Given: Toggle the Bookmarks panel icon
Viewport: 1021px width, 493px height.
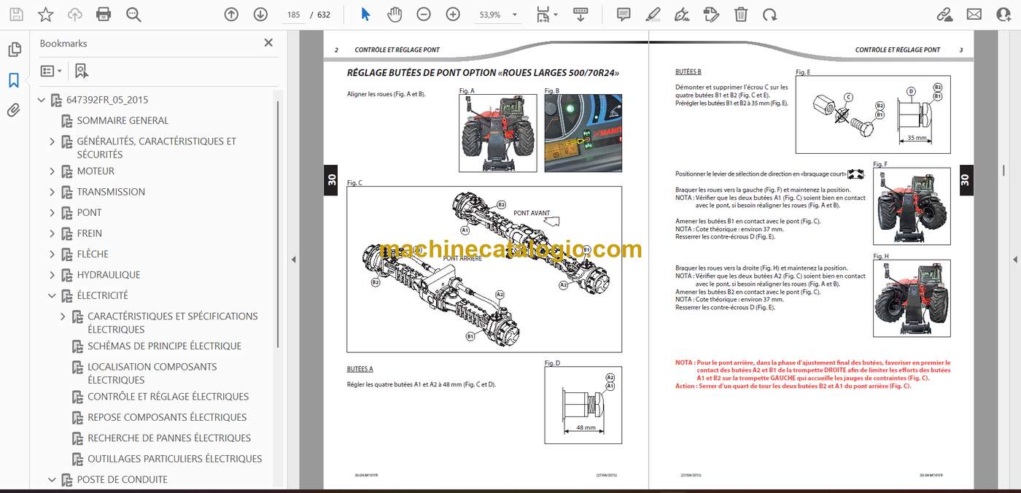Looking at the screenshot, I should click(x=14, y=80).
